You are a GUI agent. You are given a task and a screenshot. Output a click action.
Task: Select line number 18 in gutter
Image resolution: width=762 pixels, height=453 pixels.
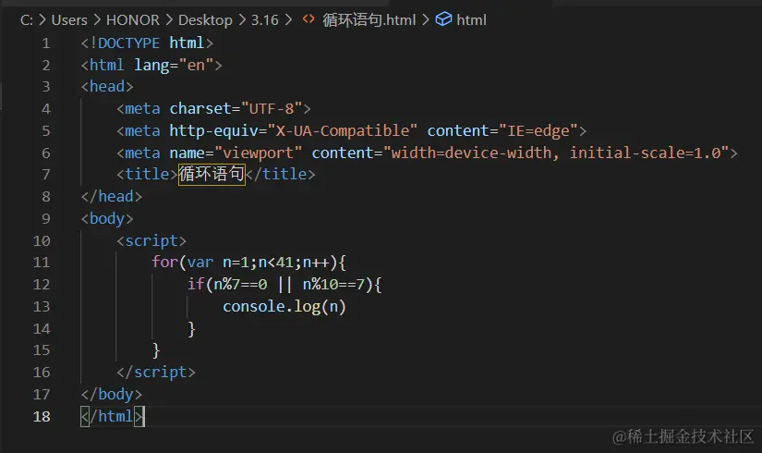click(x=42, y=417)
